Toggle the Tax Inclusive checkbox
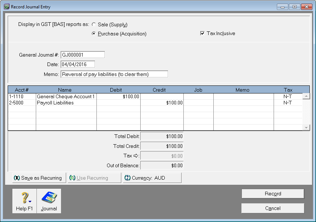 (202, 34)
